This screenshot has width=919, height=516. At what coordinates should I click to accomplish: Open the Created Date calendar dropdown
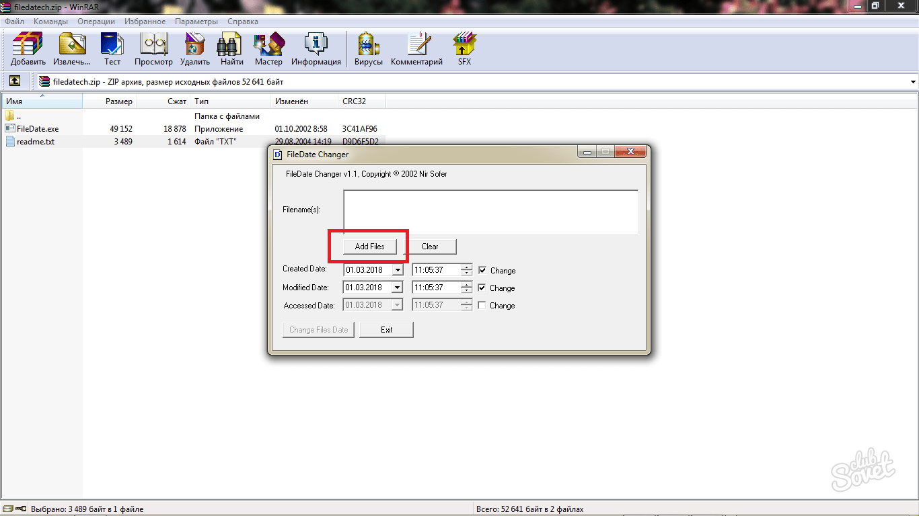click(x=398, y=270)
